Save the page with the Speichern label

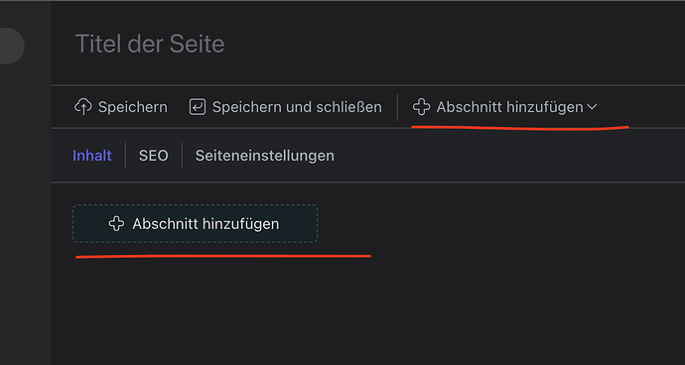[132, 107]
